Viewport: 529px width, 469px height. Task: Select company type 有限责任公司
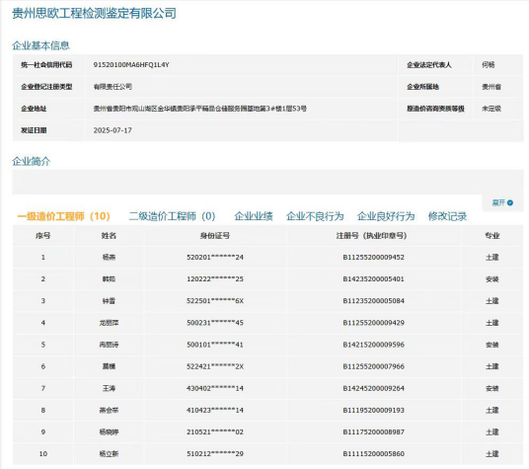[x=113, y=87]
